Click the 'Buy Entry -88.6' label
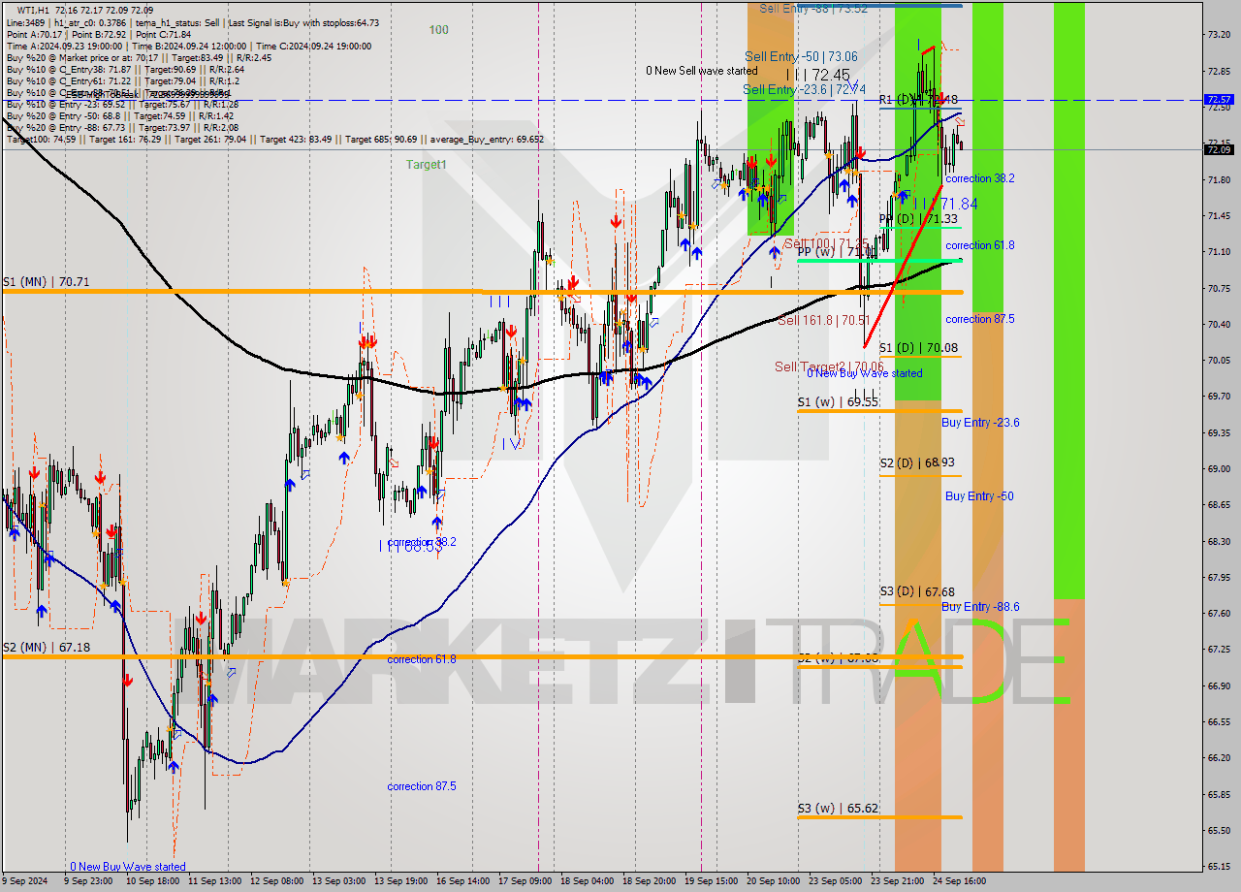1241x892 pixels. click(980, 607)
